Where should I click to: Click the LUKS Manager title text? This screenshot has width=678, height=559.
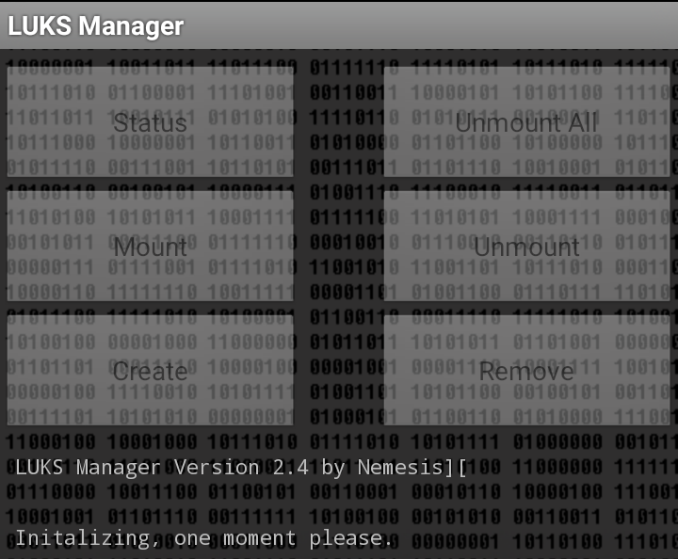95,25
